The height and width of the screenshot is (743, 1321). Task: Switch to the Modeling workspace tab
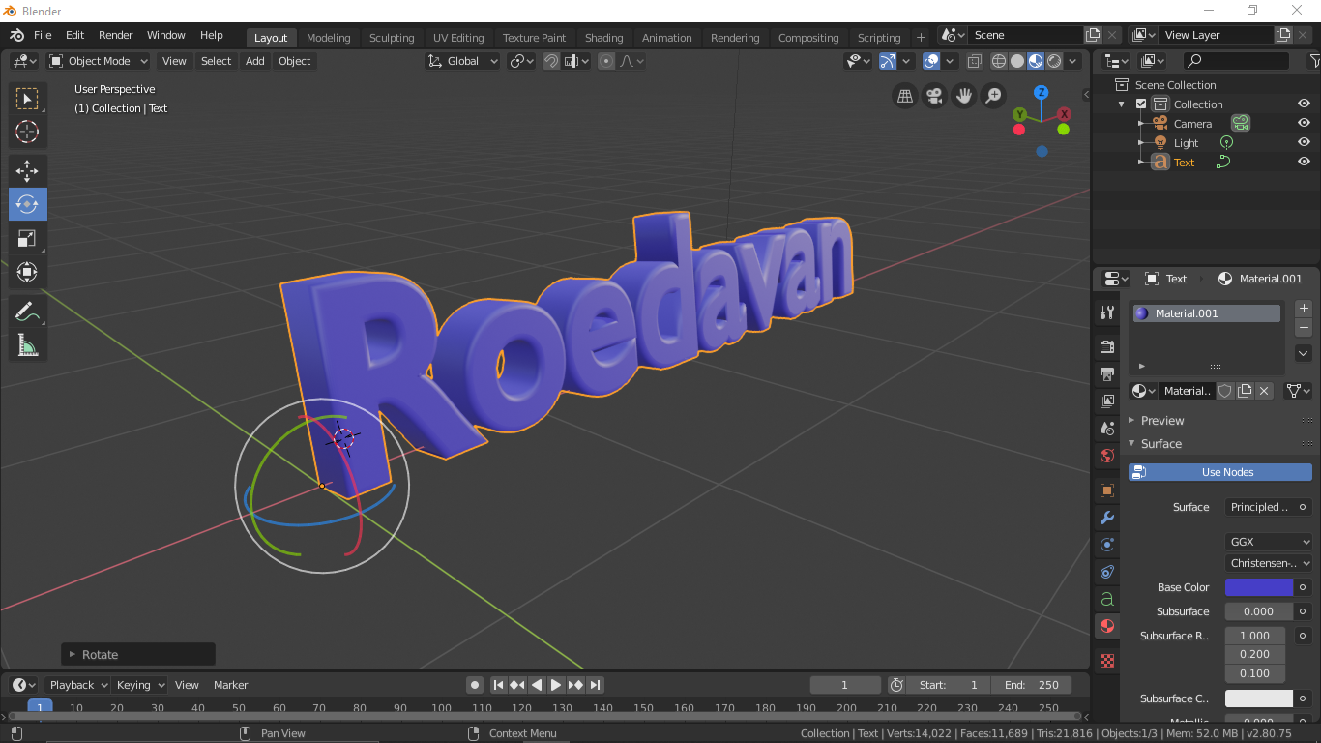click(x=329, y=38)
